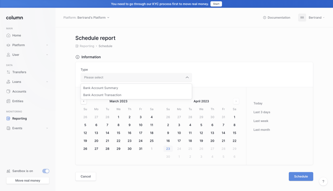The image size is (333, 191).
Task: Pick April 1 in the calendar
Action: tap(234, 117)
